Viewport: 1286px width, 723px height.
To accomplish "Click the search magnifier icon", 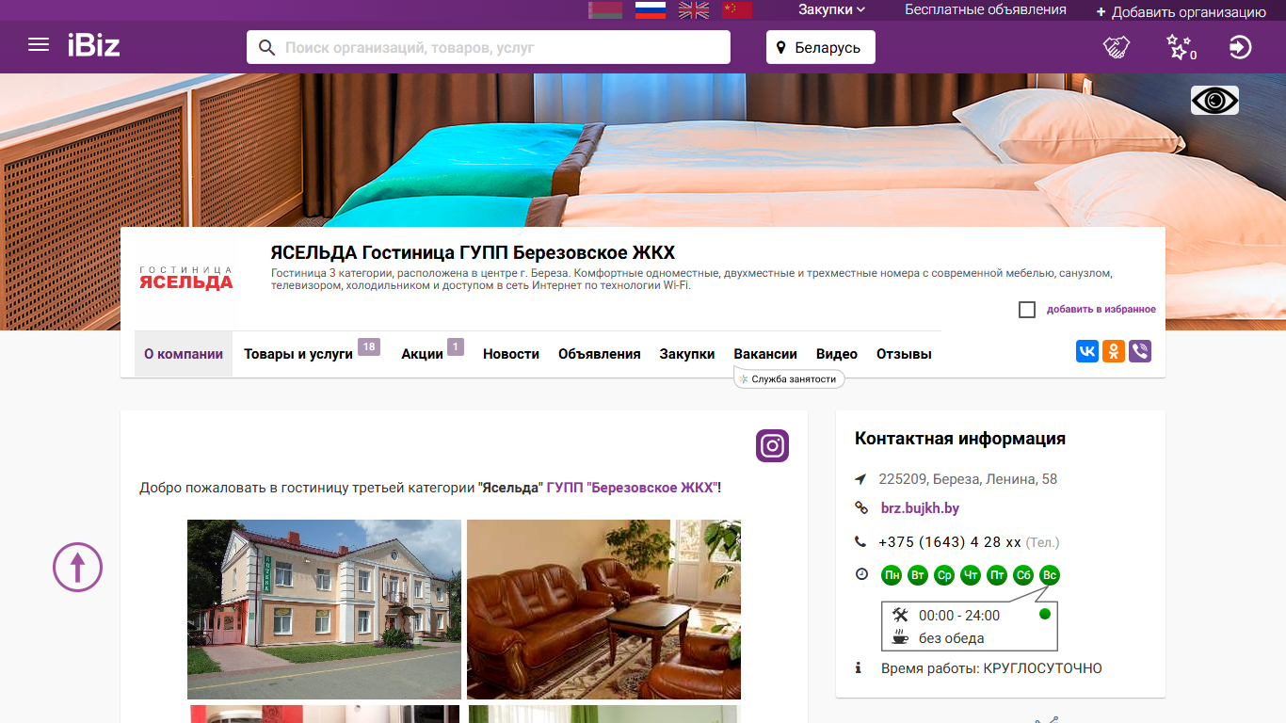I will [x=267, y=47].
